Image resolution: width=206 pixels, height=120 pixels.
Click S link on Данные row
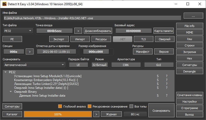pyautogui.click(x=158, y=96)
